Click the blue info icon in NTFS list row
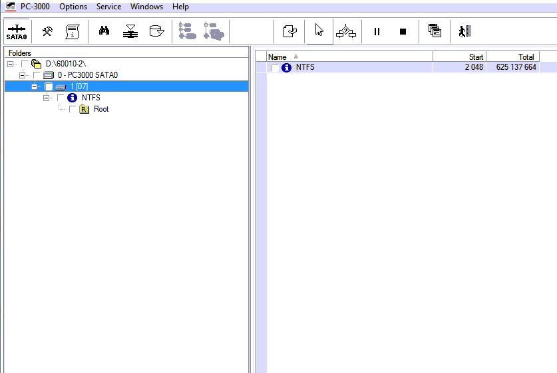This screenshot has width=557, height=373. click(x=286, y=67)
